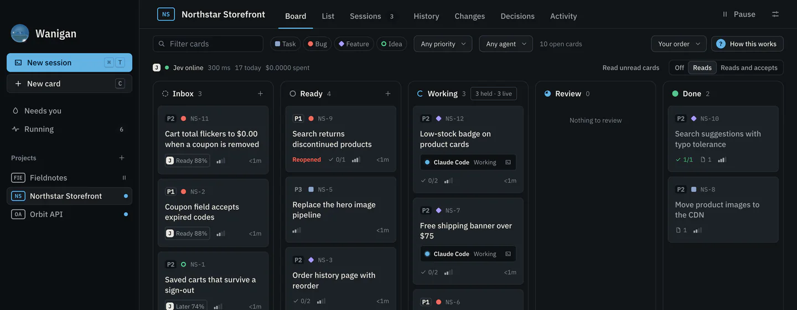Open Running sessions in sidebar
The width and height of the screenshot is (797, 310).
tap(69, 129)
